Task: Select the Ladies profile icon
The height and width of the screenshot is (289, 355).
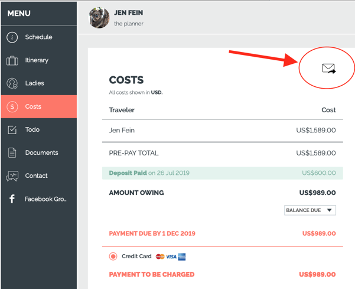Action: [12, 83]
